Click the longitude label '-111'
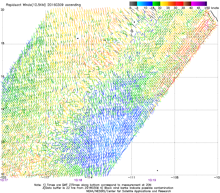Image resolution: width=220 pixels, height=193 pixels. 131,178
